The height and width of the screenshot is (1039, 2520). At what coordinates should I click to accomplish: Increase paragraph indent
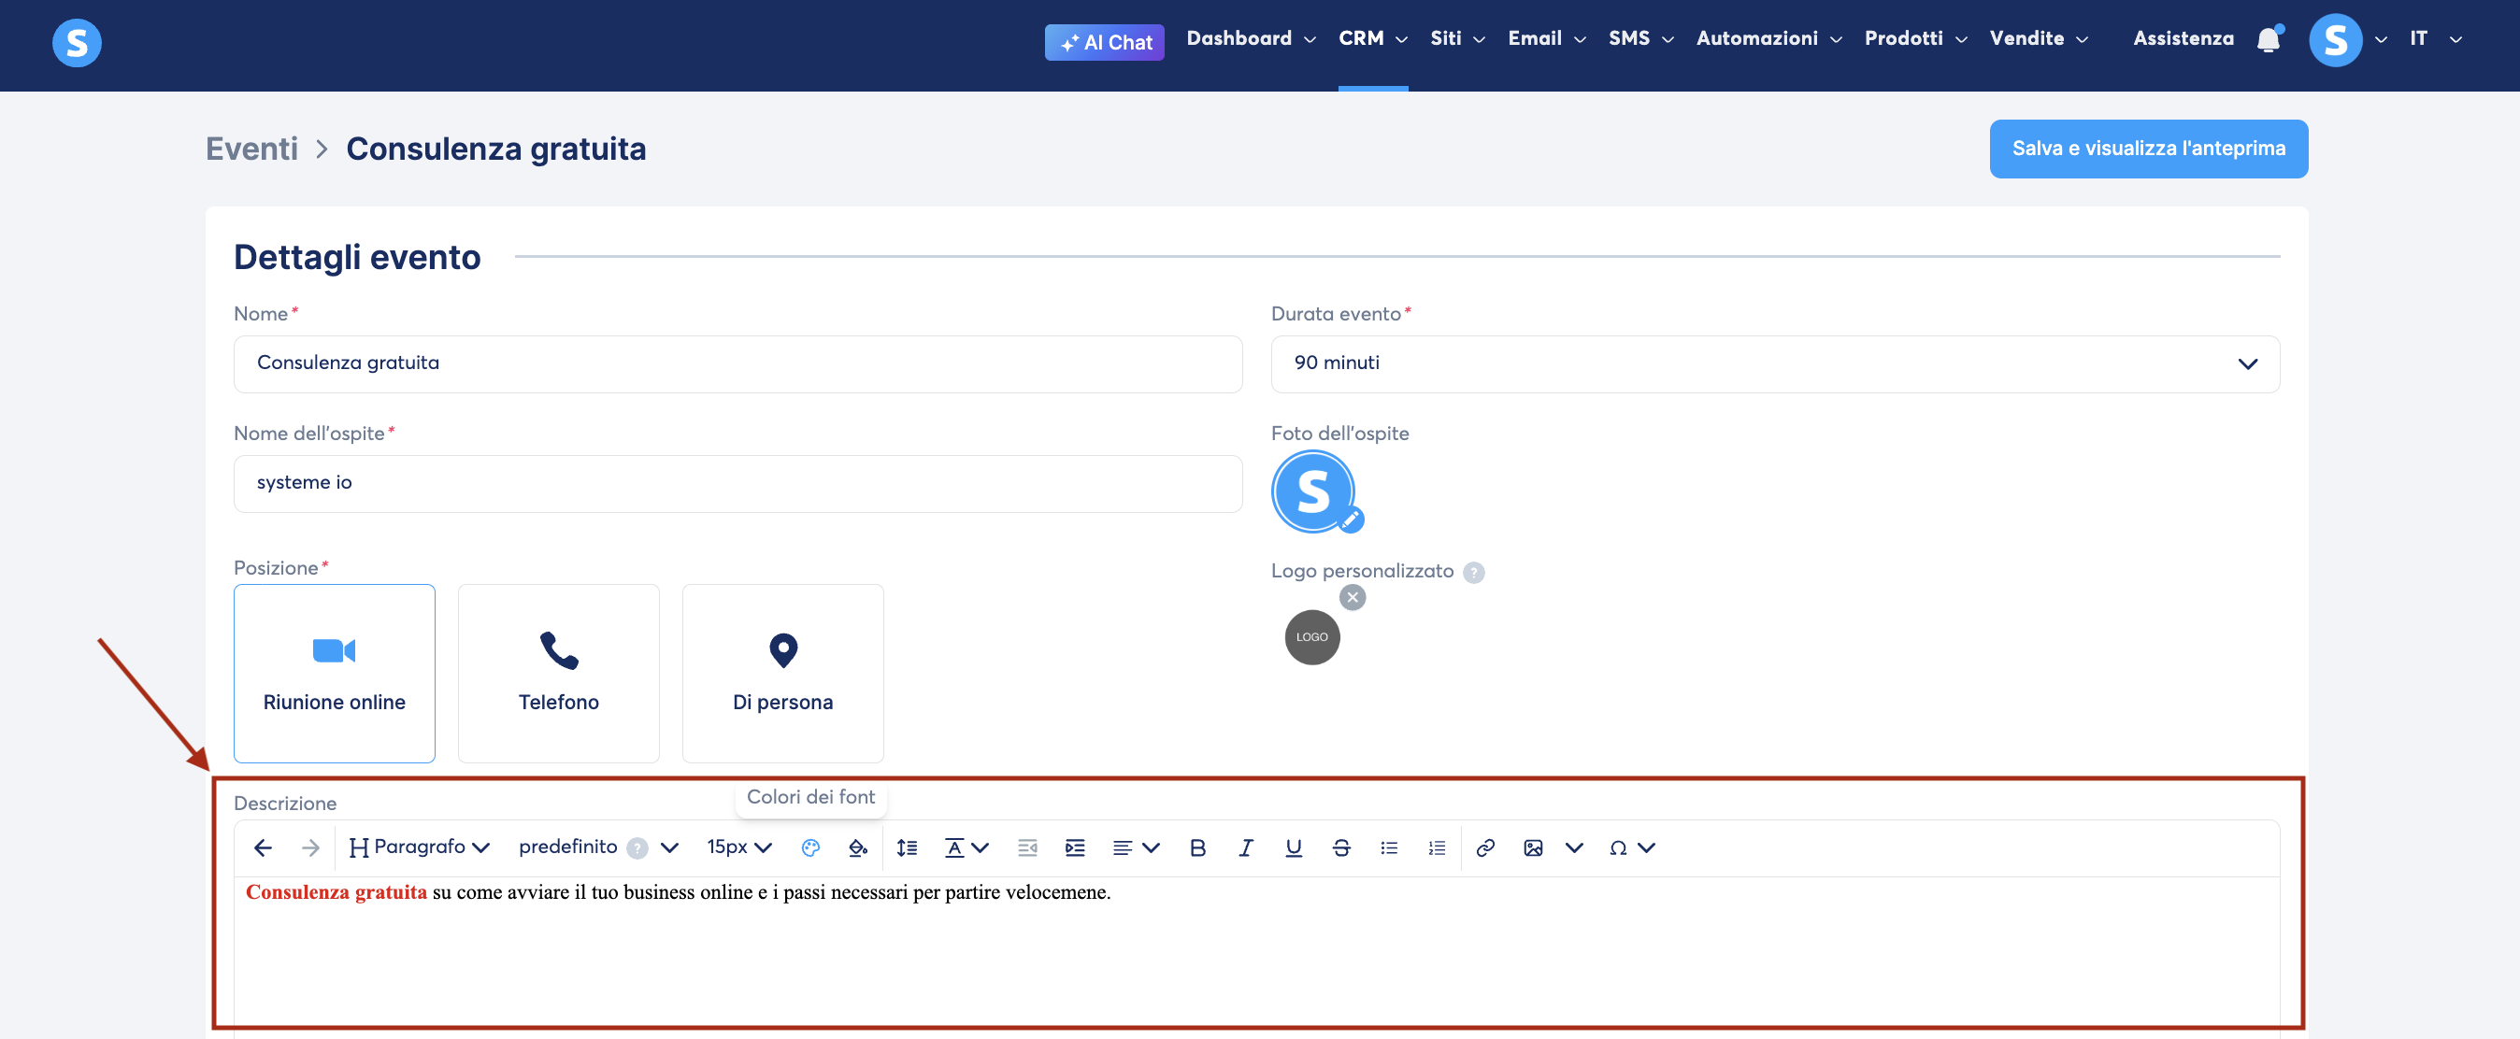[x=1075, y=847]
